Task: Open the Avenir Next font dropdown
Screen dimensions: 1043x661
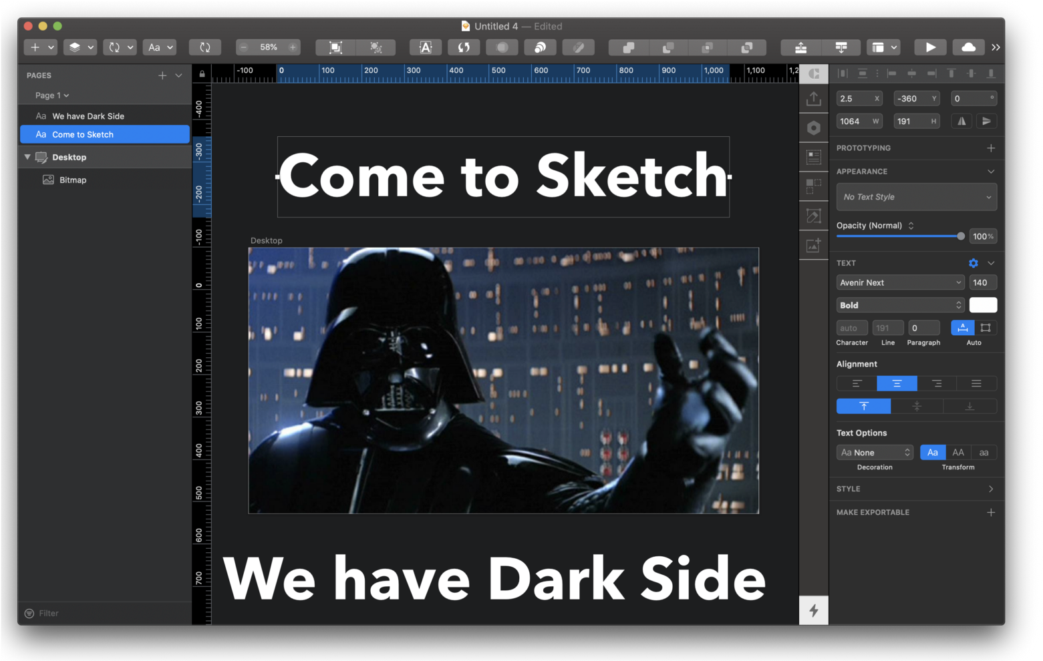Action: pyautogui.click(x=899, y=282)
